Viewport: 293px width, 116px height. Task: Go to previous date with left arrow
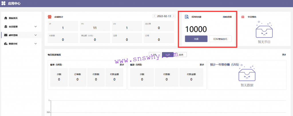[x=155, y=16]
